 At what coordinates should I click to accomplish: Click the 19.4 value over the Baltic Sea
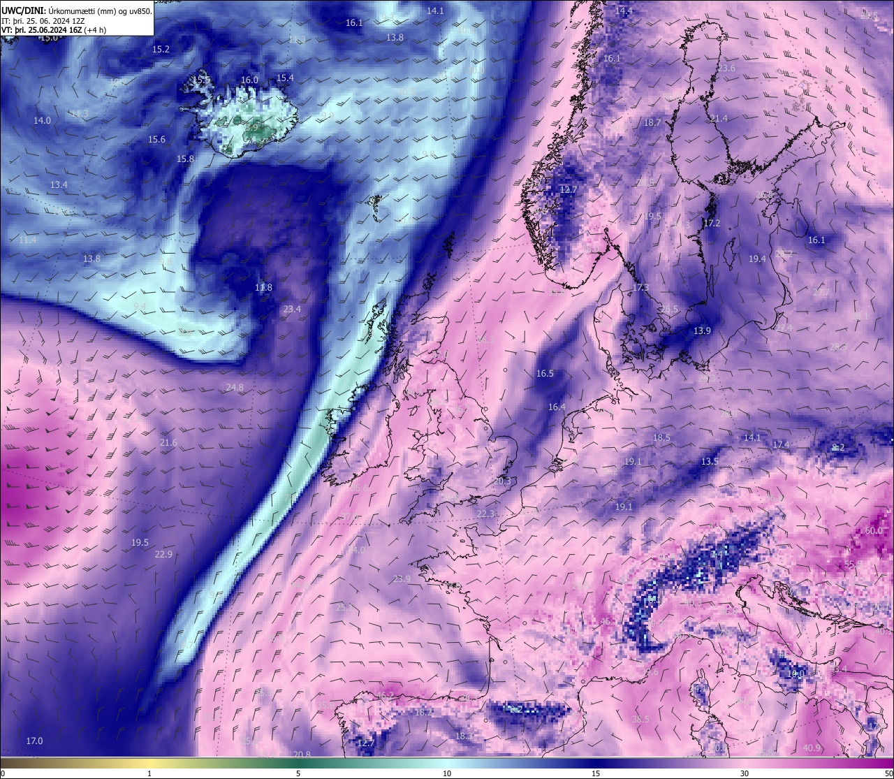point(757,259)
